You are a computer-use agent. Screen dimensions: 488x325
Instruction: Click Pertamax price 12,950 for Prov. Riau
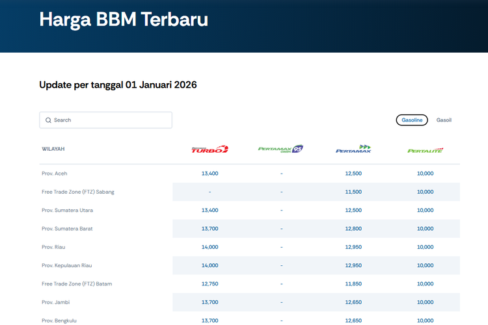tap(353, 247)
